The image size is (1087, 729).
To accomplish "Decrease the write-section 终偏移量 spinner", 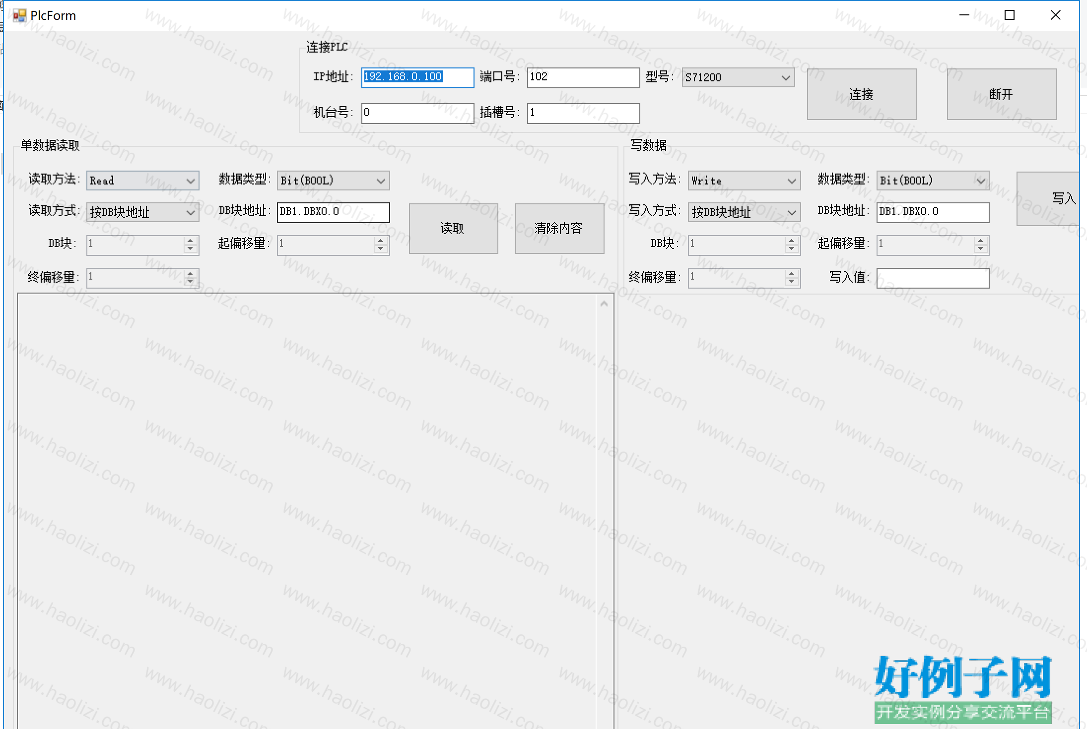I will coord(792,282).
